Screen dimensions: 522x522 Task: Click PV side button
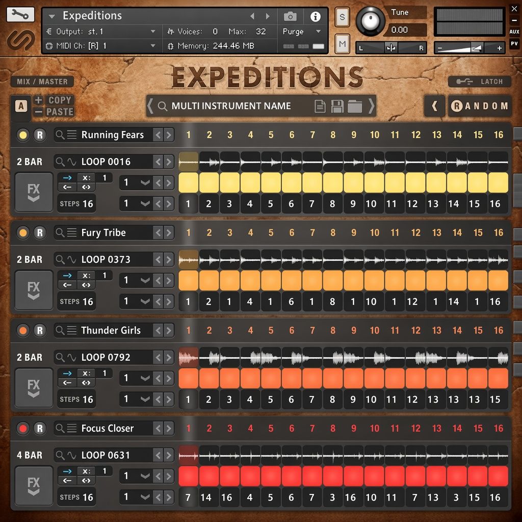click(x=514, y=44)
